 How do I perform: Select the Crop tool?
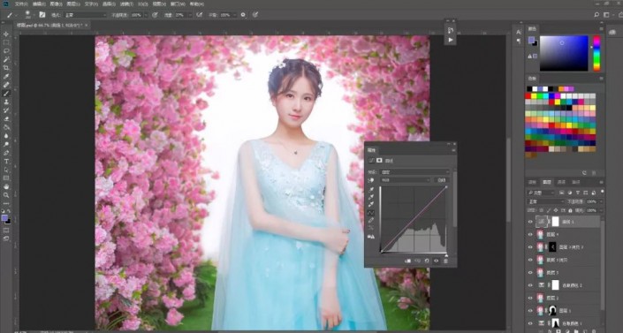pos(6,68)
